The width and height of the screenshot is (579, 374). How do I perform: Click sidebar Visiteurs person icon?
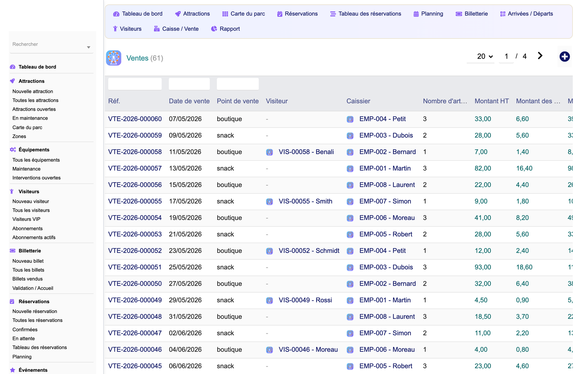(x=12, y=191)
